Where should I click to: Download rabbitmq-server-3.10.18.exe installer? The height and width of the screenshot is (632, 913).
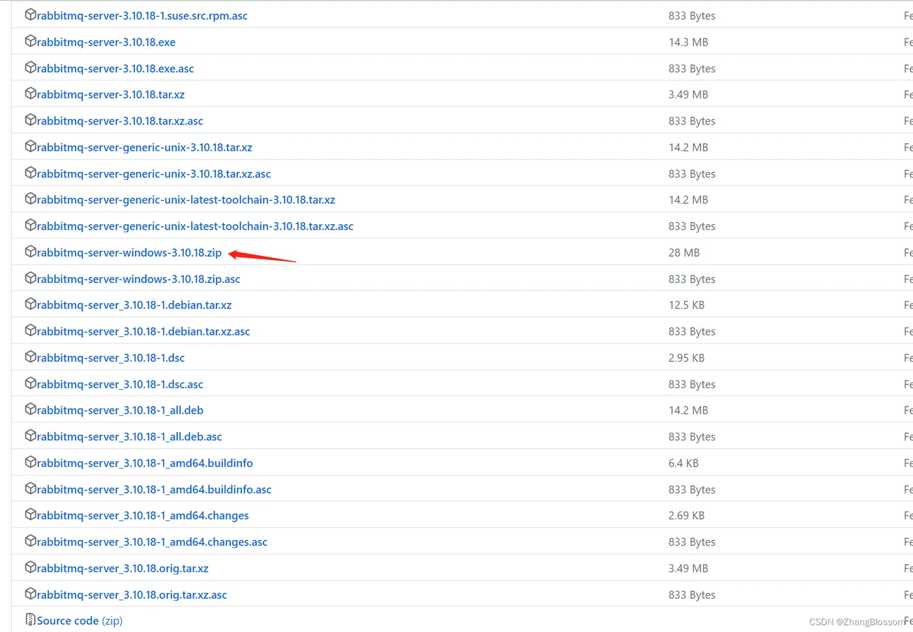point(106,42)
